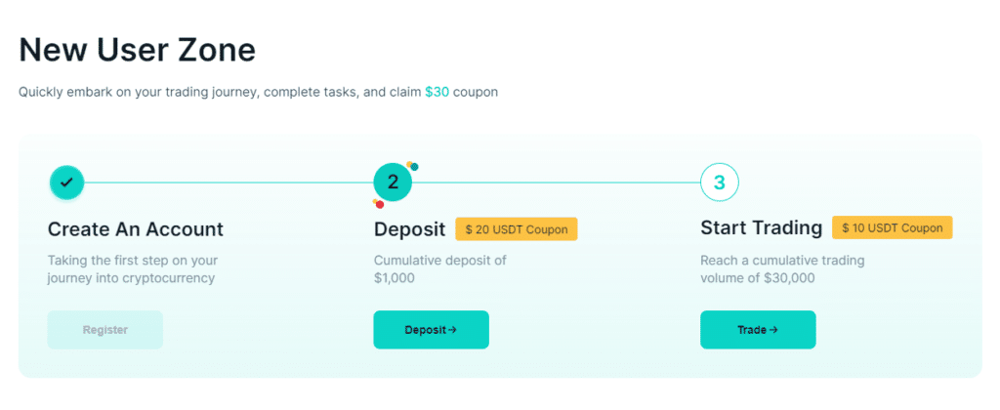This screenshot has width=1000, height=410.
Task: Click the step 2 circle icon
Action: (393, 182)
